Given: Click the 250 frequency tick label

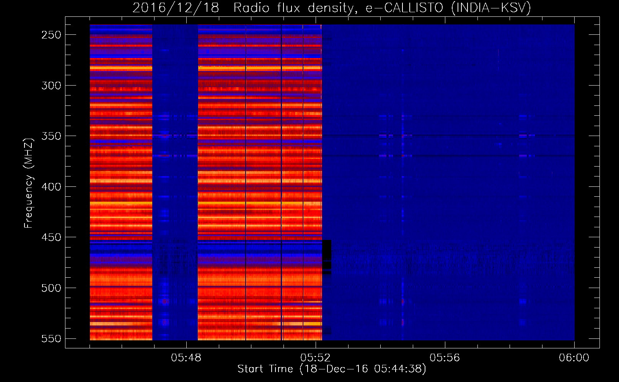Looking at the screenshot, I should click(51, 35).
